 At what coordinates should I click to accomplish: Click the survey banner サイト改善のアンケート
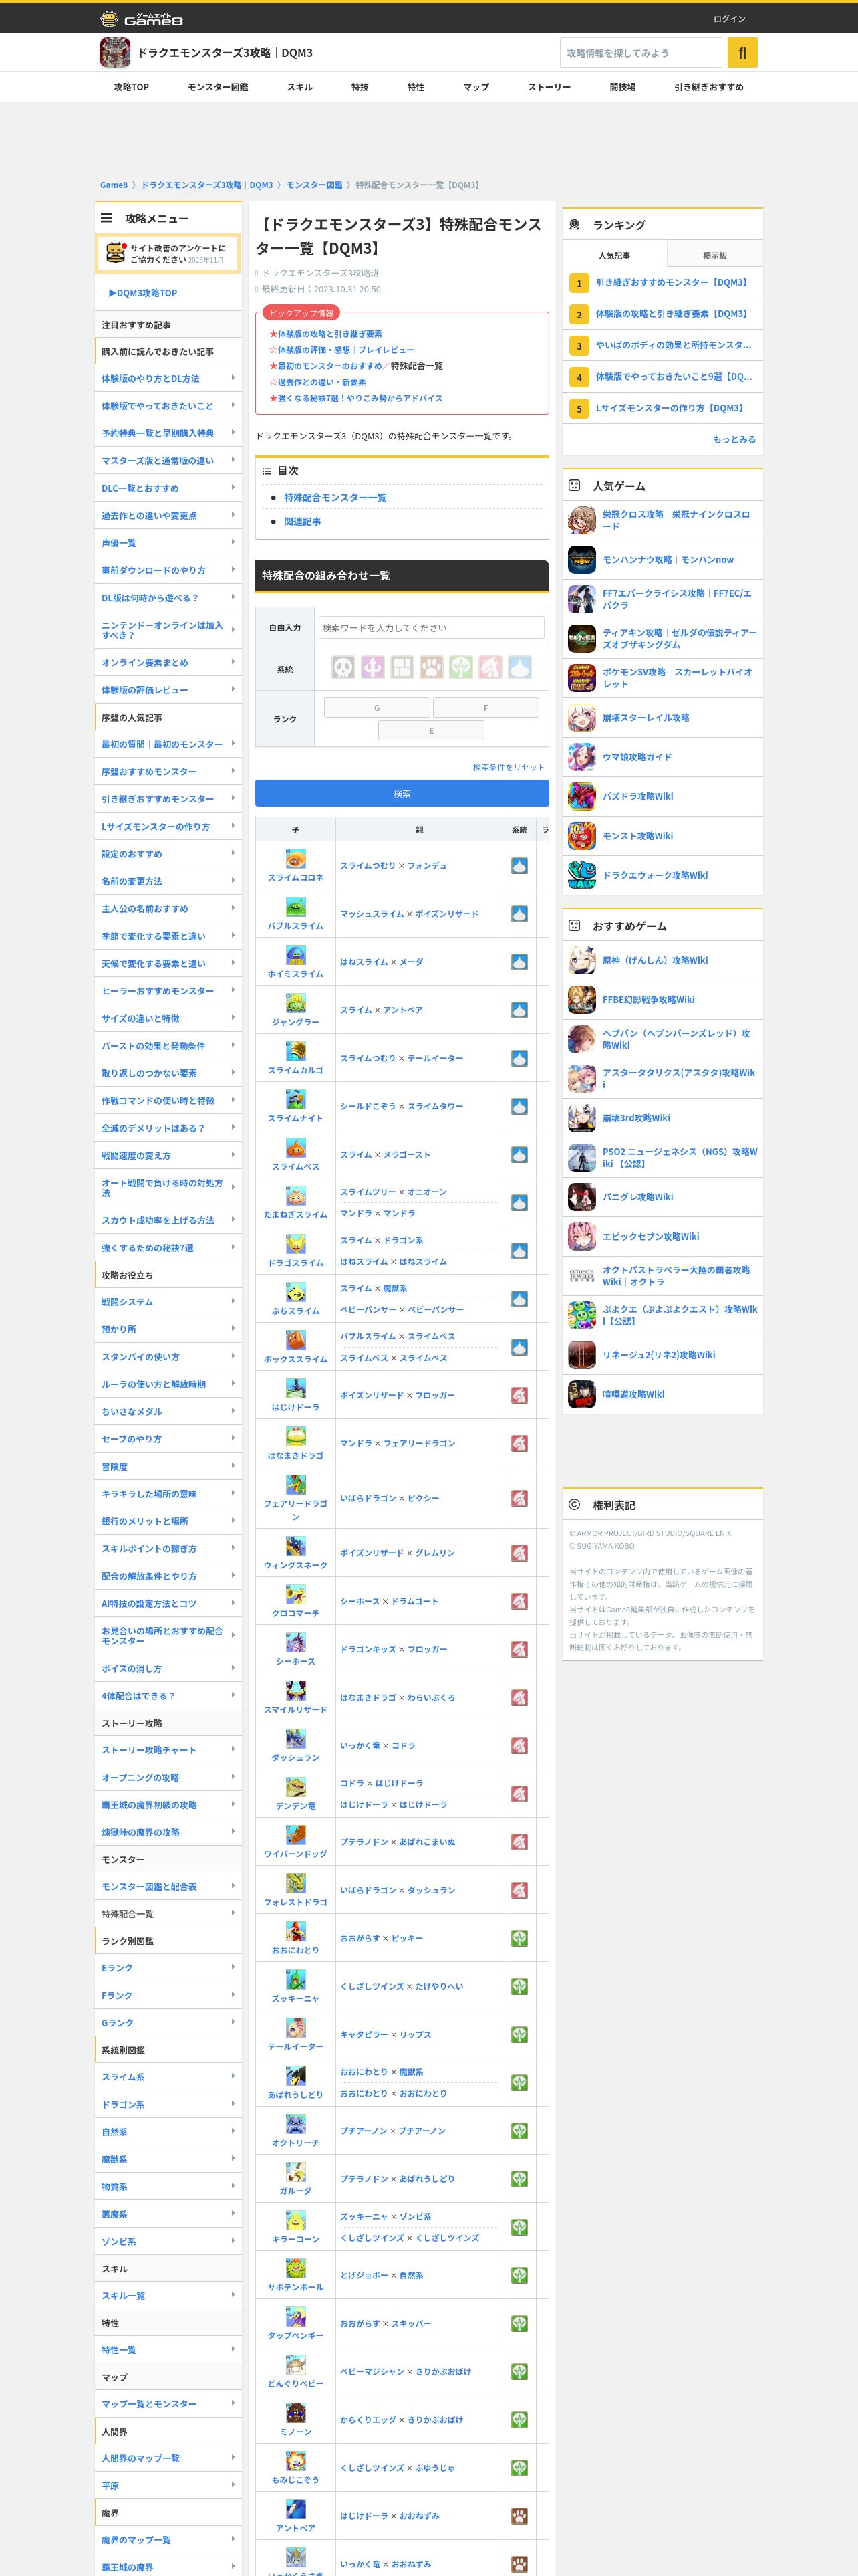[168, 254]
